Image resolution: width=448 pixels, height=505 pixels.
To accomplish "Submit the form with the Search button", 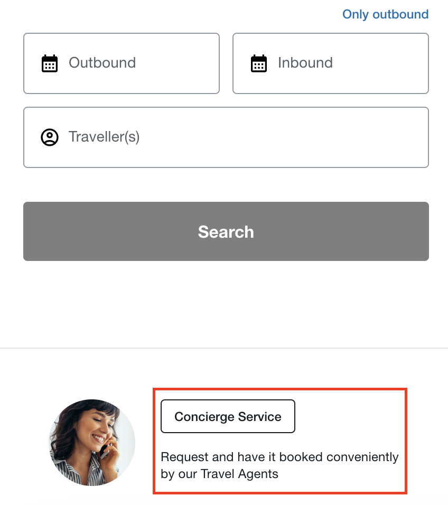I will (x=226, y=231).
